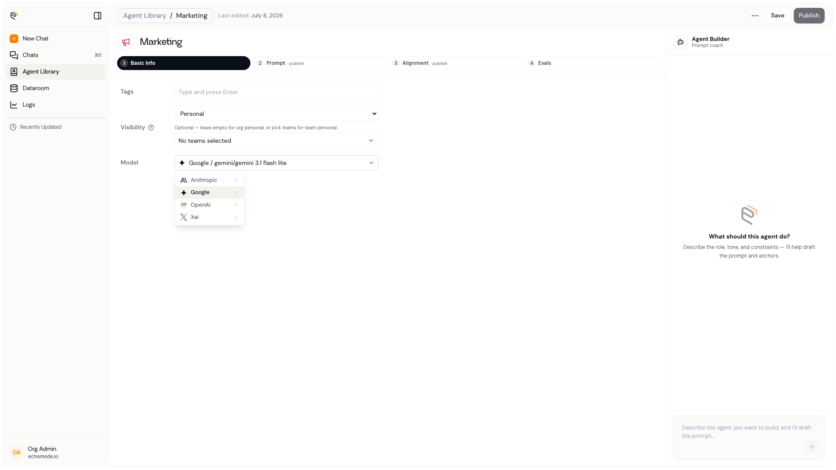Click the Tags input field

[x=276, y=92]
